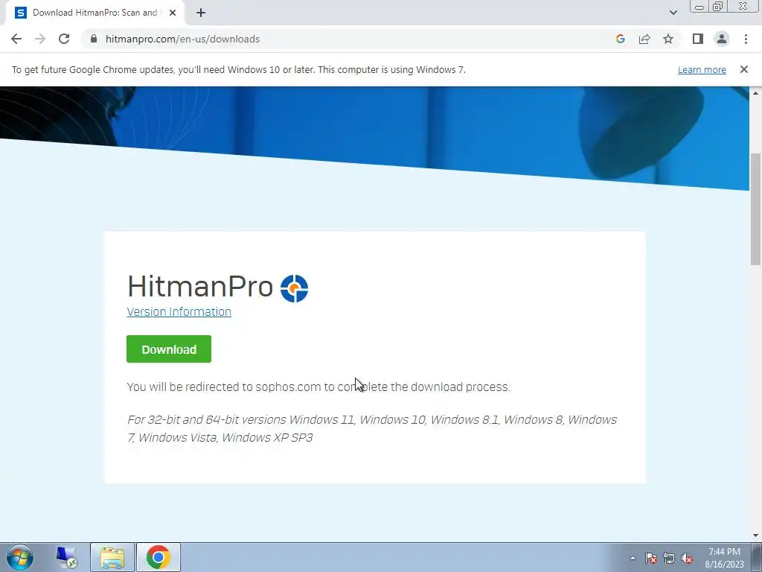Bookmark this page with the star icon
The width and height of the screenshot is (762, 572).
[668, 39]
